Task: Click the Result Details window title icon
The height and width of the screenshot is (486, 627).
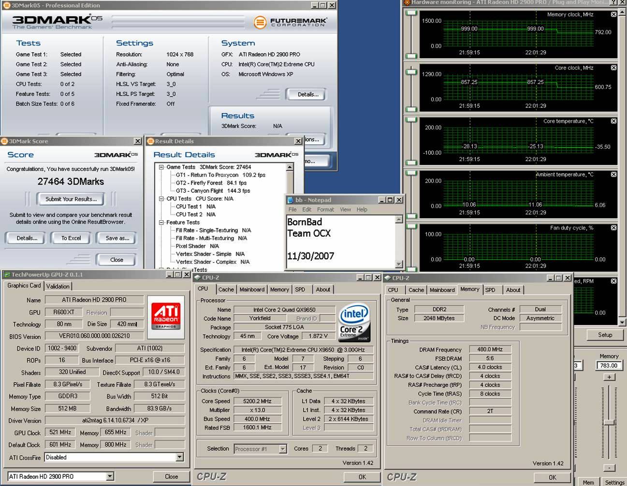Action: 150,141
